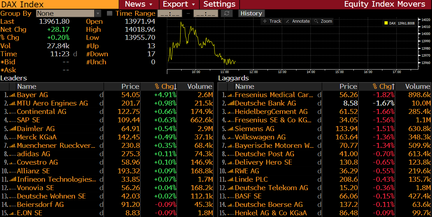Click MTU Aero Engines signal bars icon
Screen dimensions: 432x217
tap(13, 103)
